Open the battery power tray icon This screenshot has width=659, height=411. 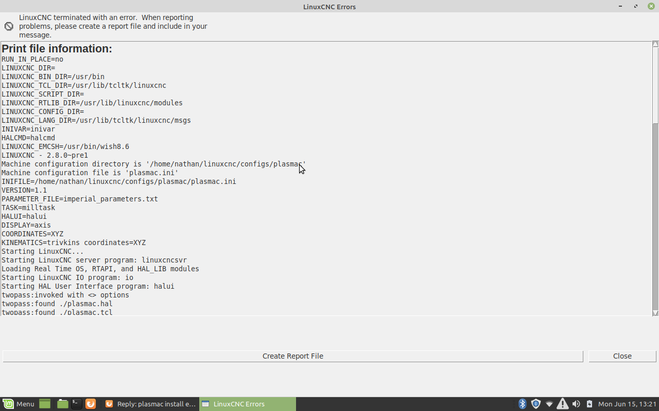pos(589,404)
